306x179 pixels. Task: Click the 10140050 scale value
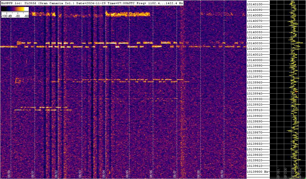pyautogui.click(x=255, y=32)
